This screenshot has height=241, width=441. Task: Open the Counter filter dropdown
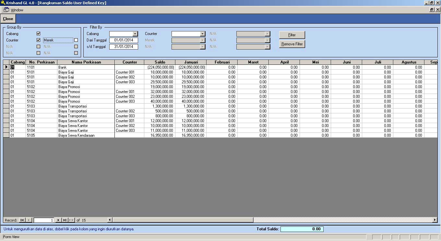point(202,34)
